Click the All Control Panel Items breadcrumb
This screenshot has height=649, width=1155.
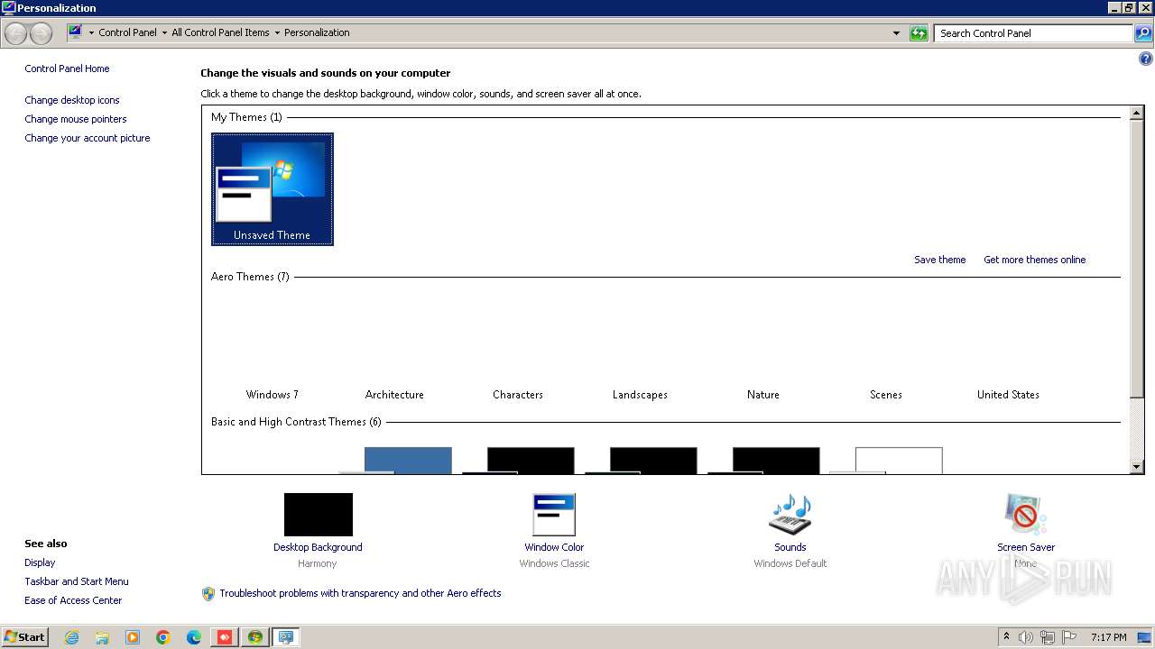(220, 32)
